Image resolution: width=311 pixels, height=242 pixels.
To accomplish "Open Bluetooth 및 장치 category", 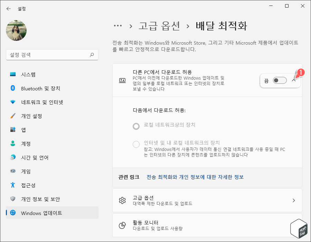I will click(52, 88).
